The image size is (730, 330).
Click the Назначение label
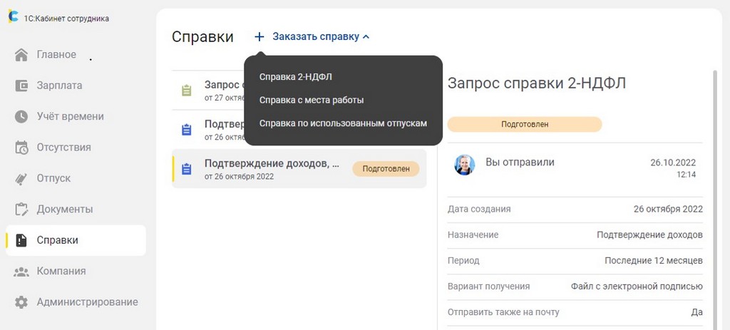473,235
